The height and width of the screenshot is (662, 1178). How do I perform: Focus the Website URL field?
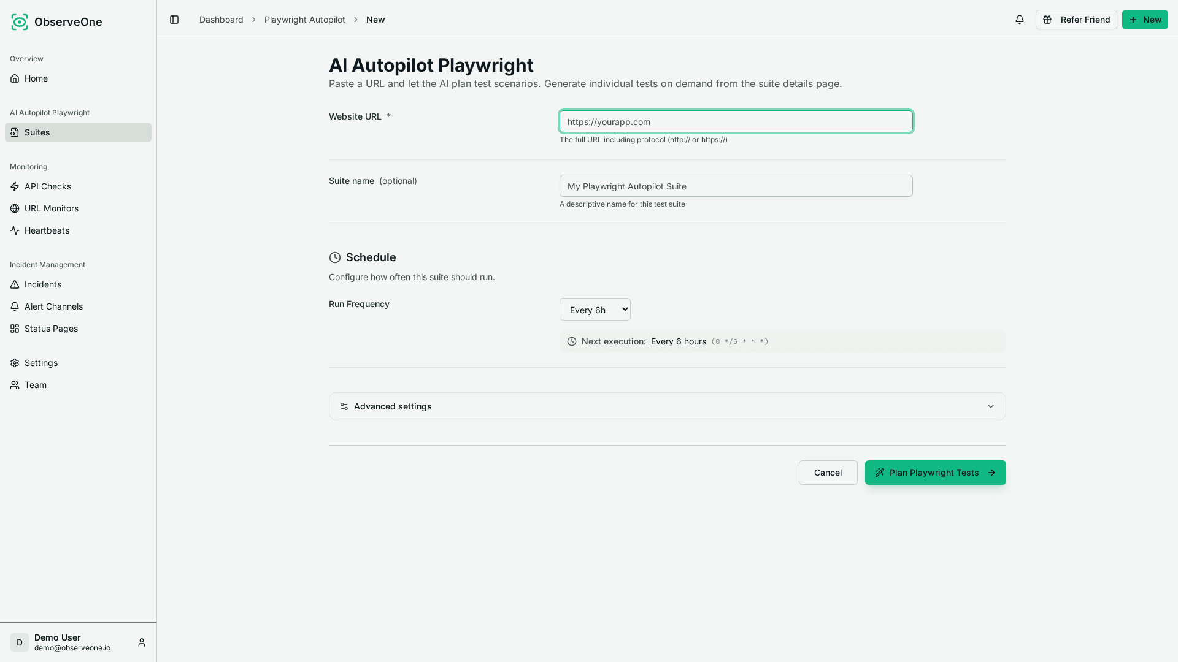(x=736, y=121)
